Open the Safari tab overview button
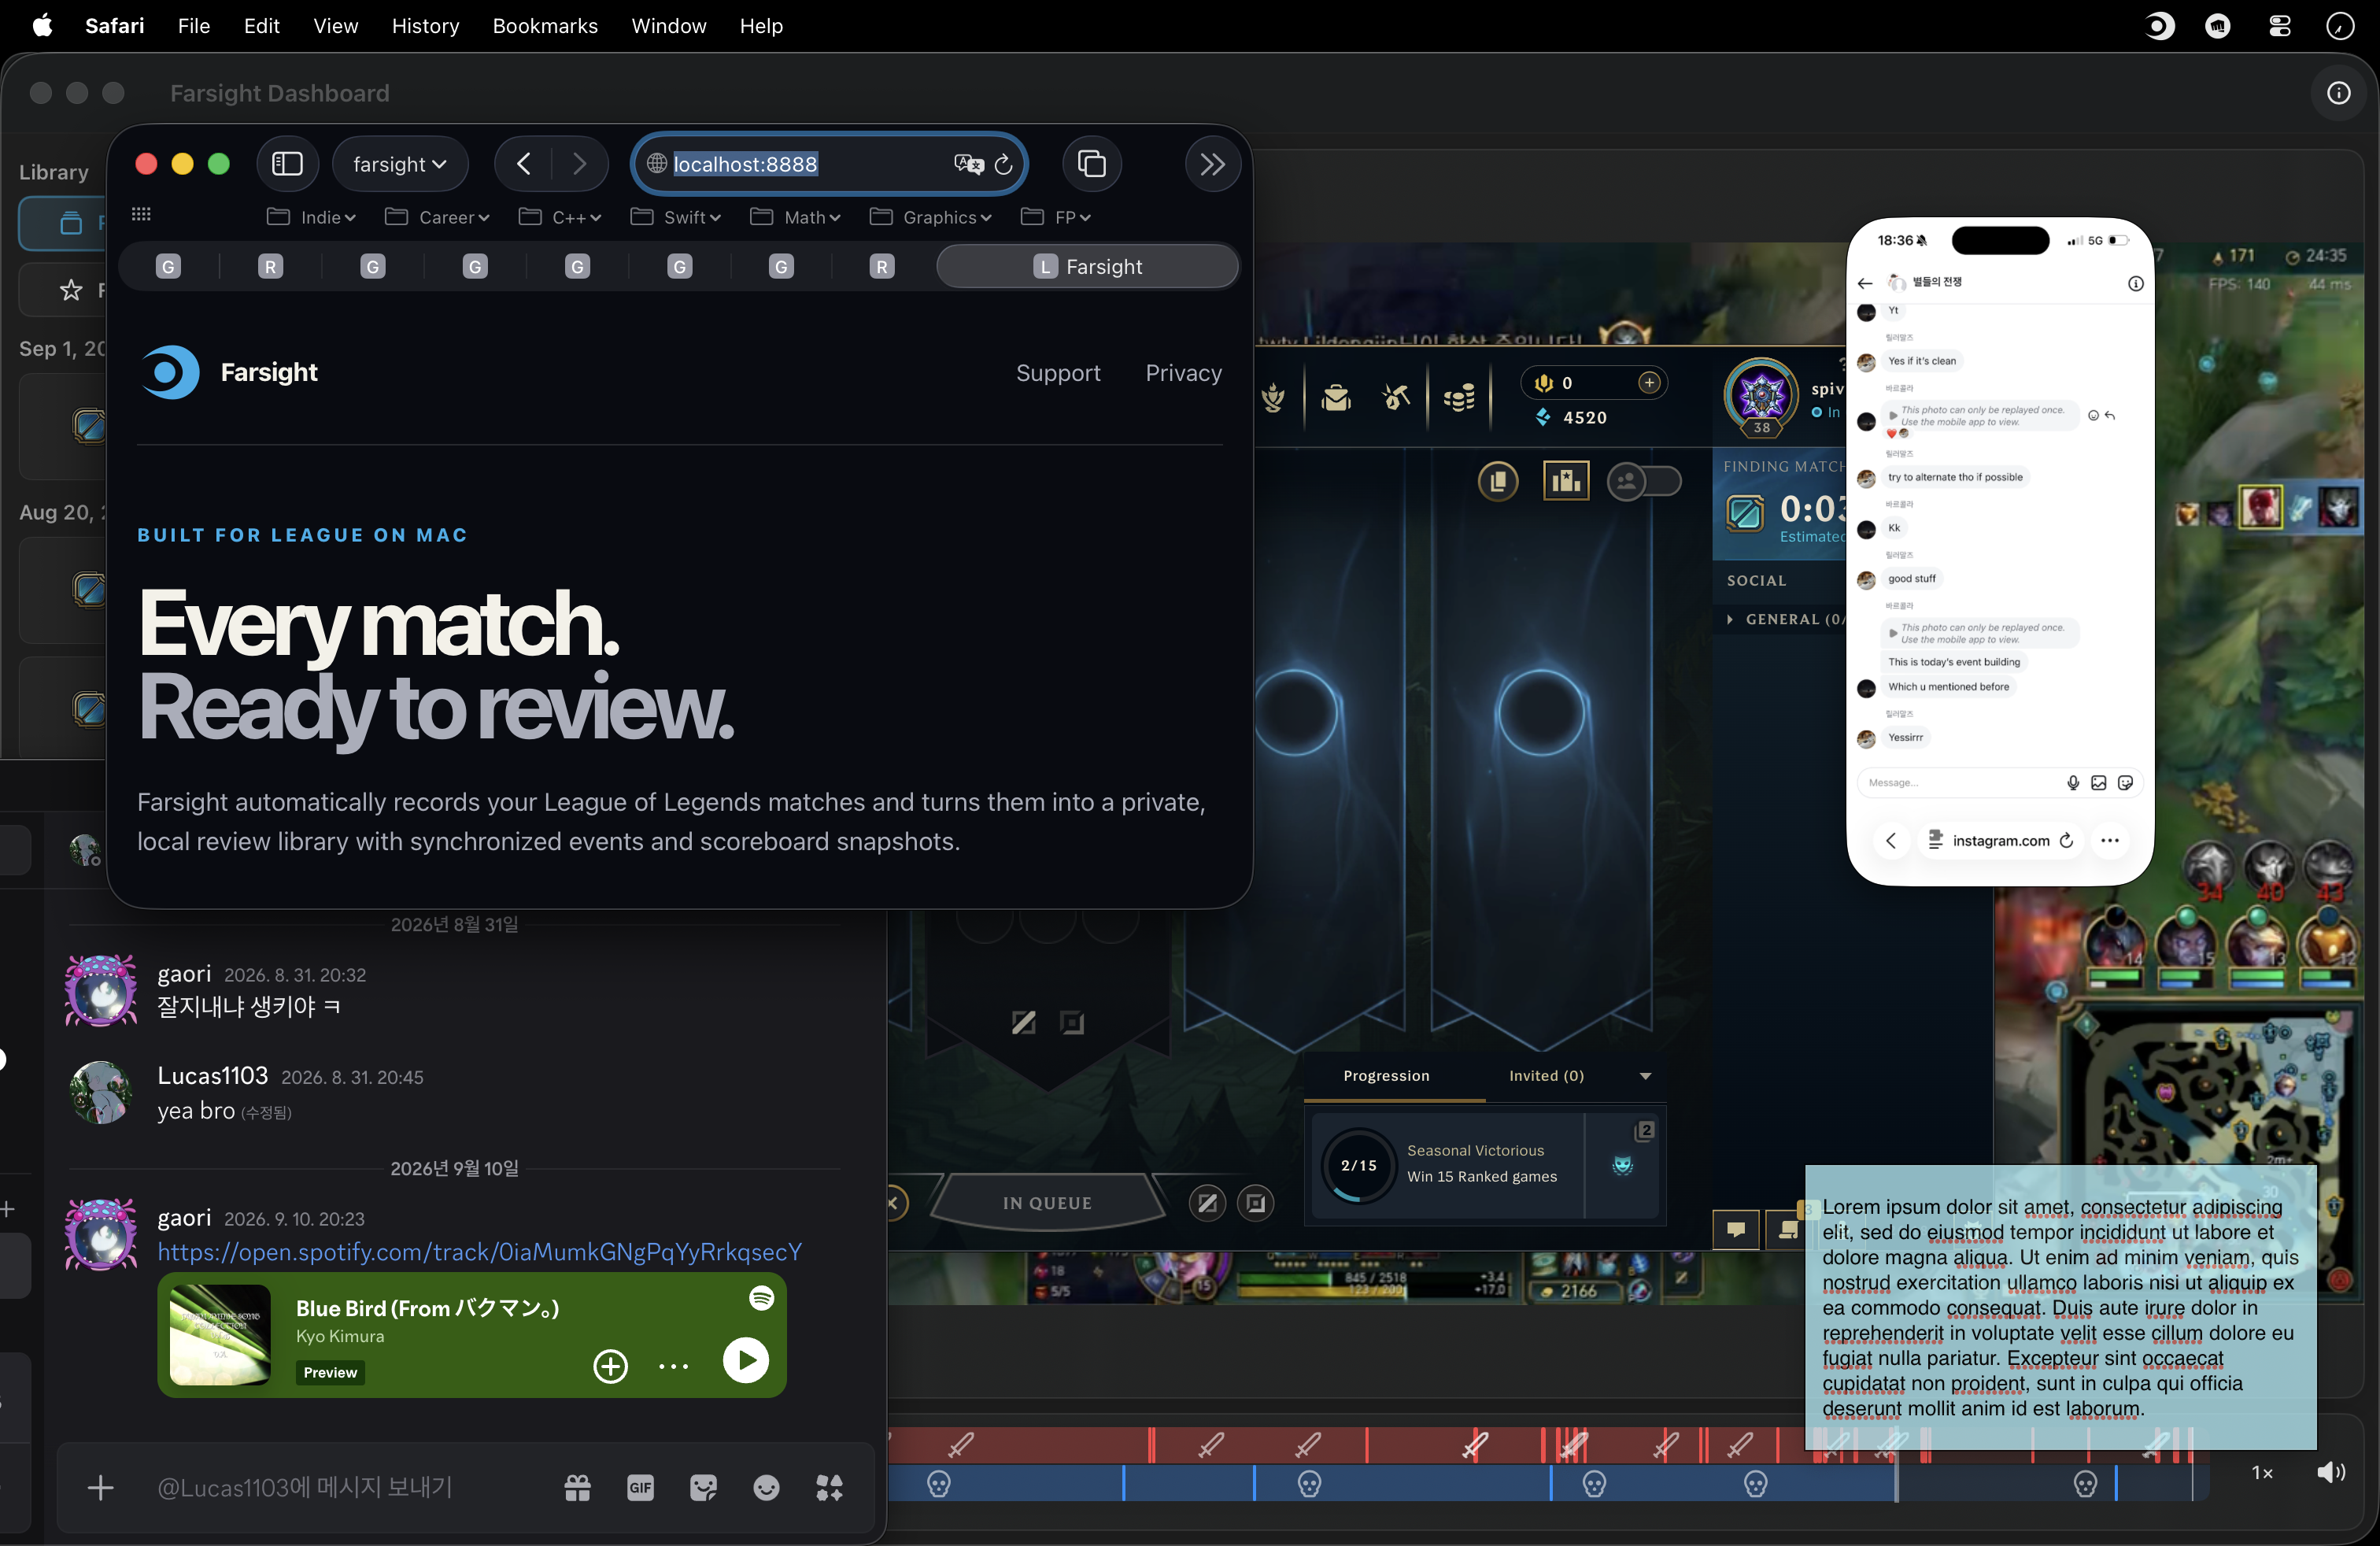Viewport: 2380px width, 1546px height. (x=1091, y=163)
